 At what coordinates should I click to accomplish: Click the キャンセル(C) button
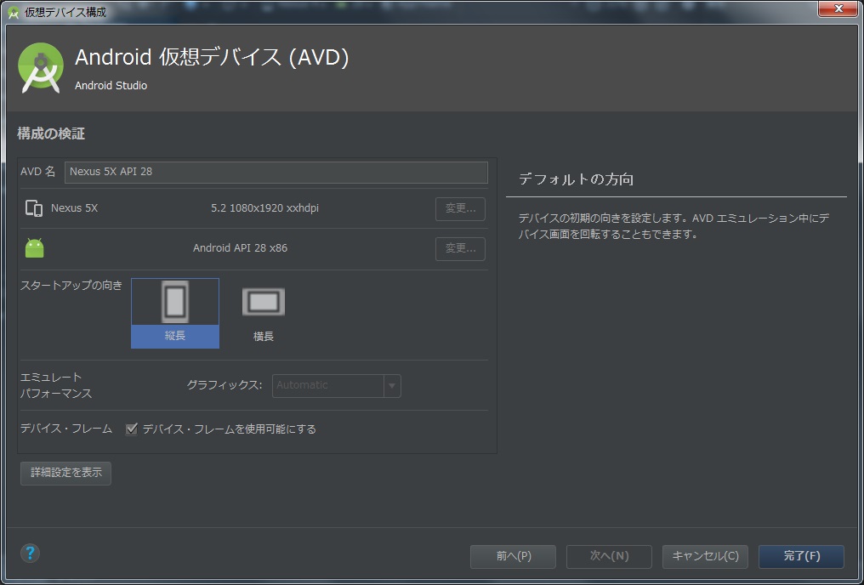pyautogui.click(x=705, y=556)
